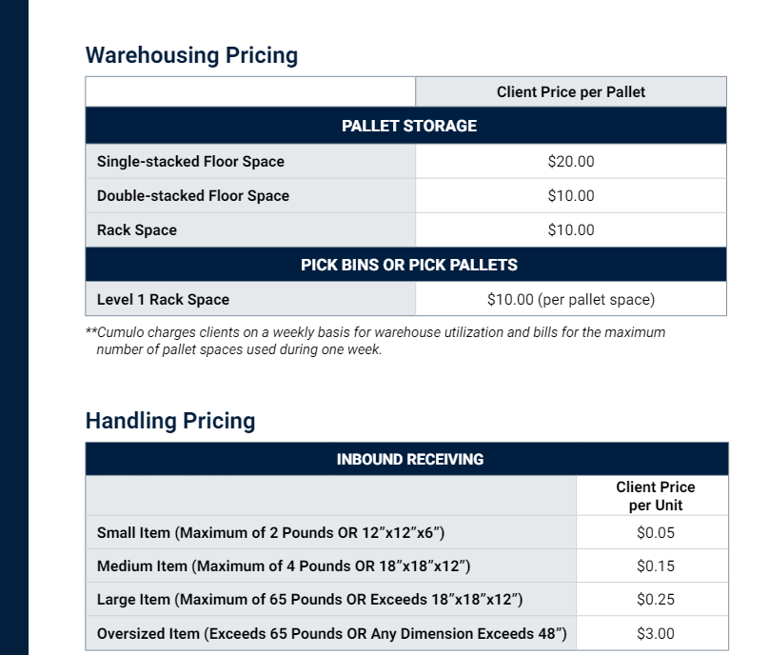Click the $0.05 small item price
This screenshot has width=769, height=655.
pos(655,533)
